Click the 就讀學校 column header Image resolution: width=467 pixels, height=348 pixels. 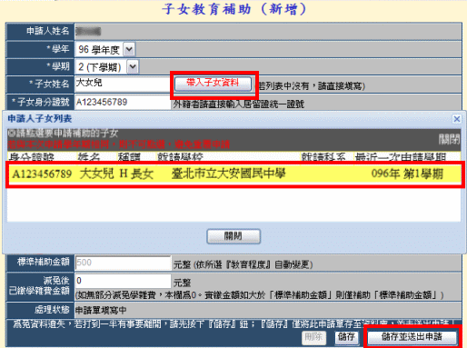tap(181, 156)
